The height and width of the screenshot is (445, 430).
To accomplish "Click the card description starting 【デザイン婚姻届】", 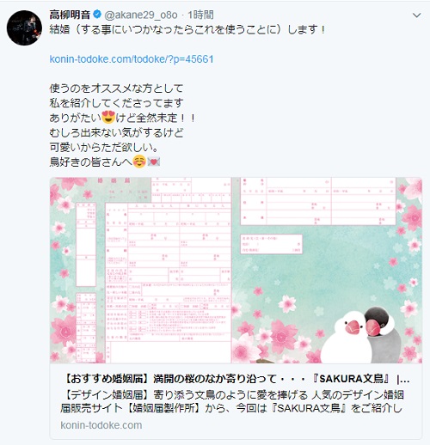I will point(232,401).
